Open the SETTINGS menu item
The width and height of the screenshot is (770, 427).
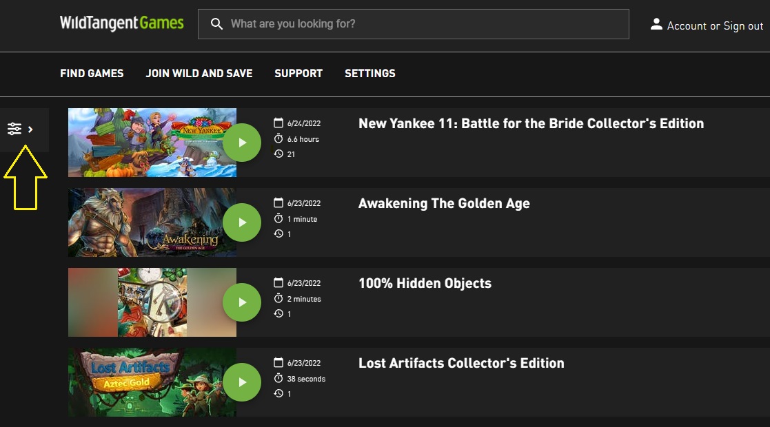click(x=369, y=73)
